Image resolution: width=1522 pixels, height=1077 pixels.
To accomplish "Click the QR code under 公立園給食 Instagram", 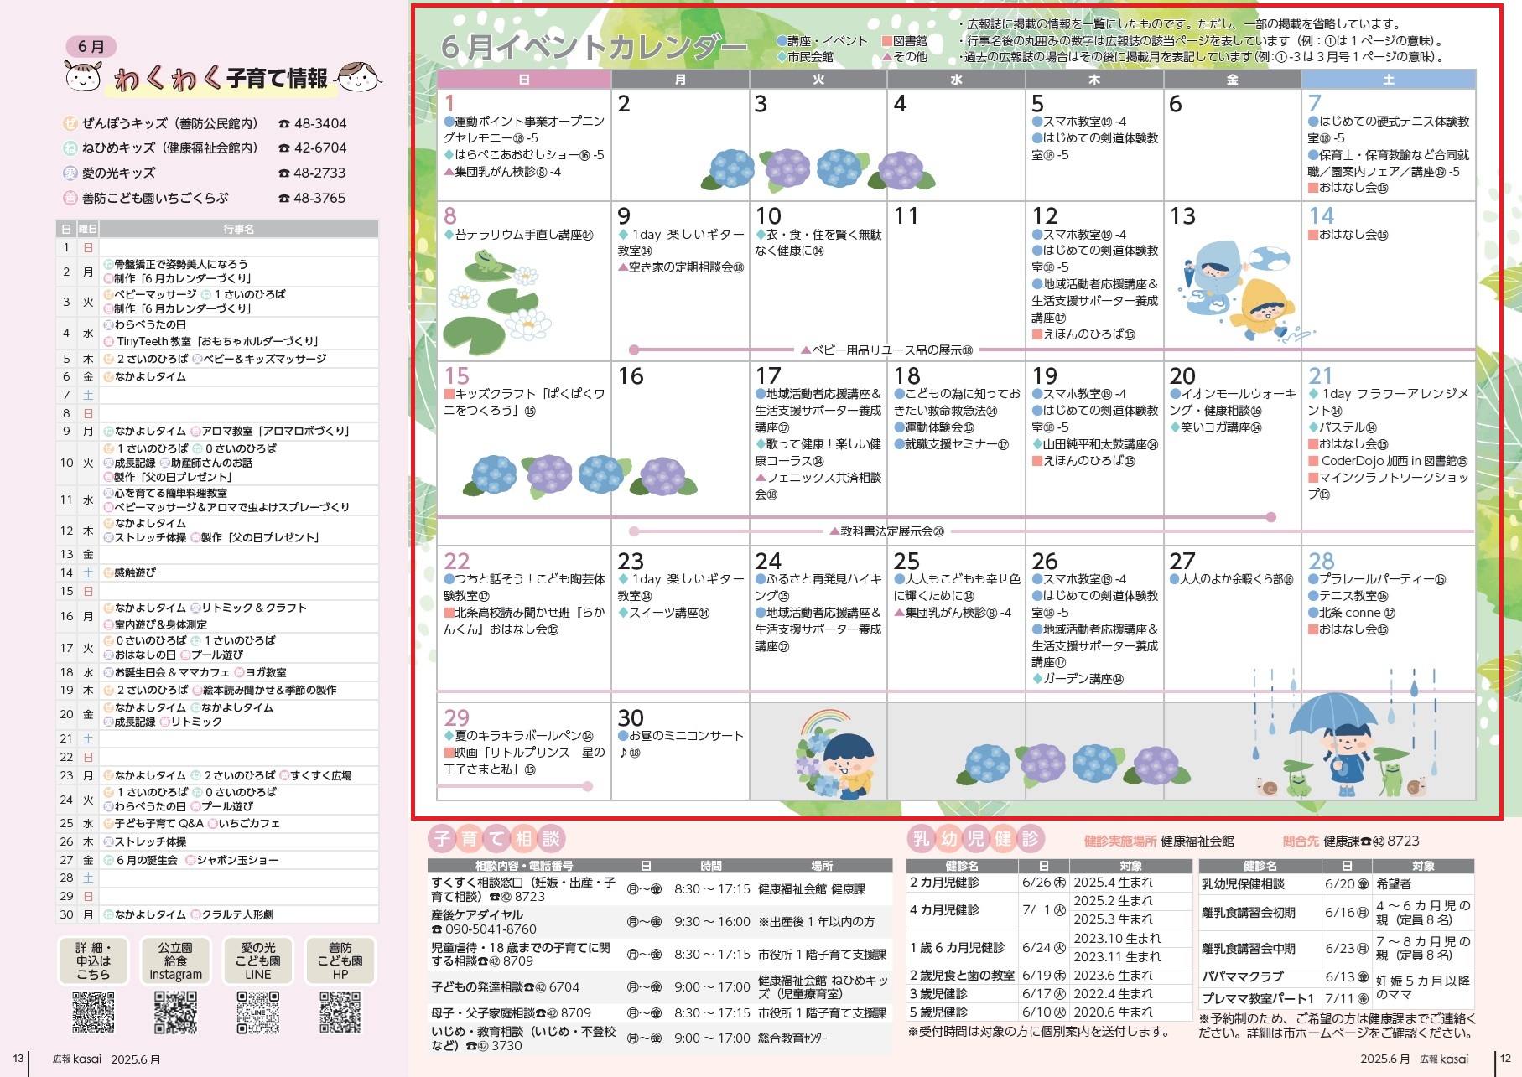I will [175, 1012].
